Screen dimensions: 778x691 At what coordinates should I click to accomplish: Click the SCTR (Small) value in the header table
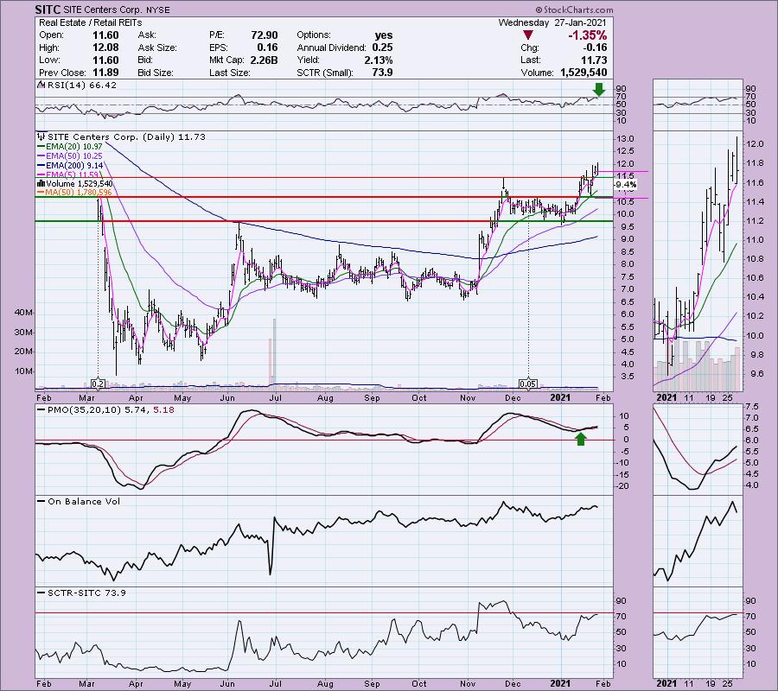click(383, 73)
